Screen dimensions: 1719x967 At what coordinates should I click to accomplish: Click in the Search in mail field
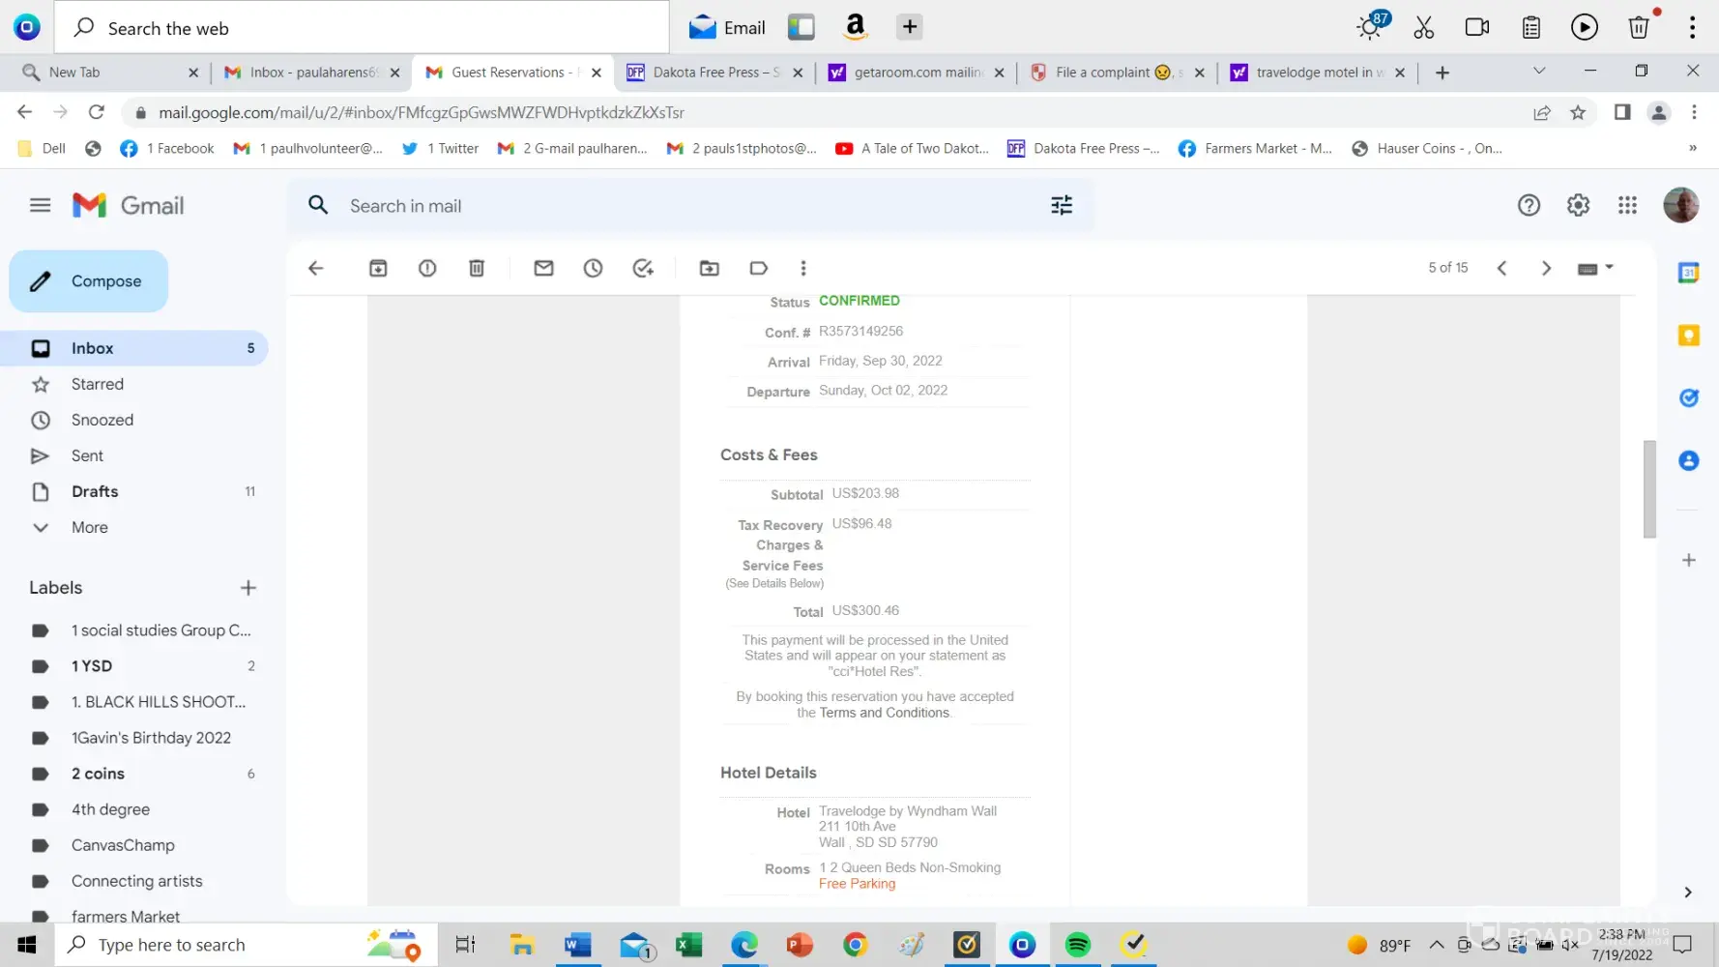coord(677,206)
